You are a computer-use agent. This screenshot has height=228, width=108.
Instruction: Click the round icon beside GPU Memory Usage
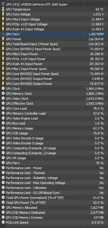(x=3, y=128)
